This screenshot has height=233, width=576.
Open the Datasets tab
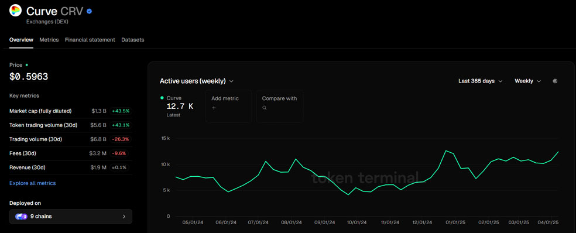pos(133,40)
